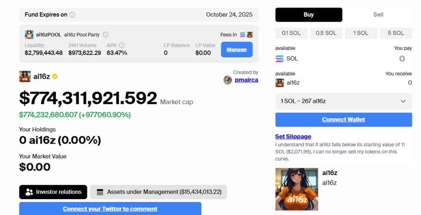Select the 0.5 SOL preset amount

pos(326,33)
